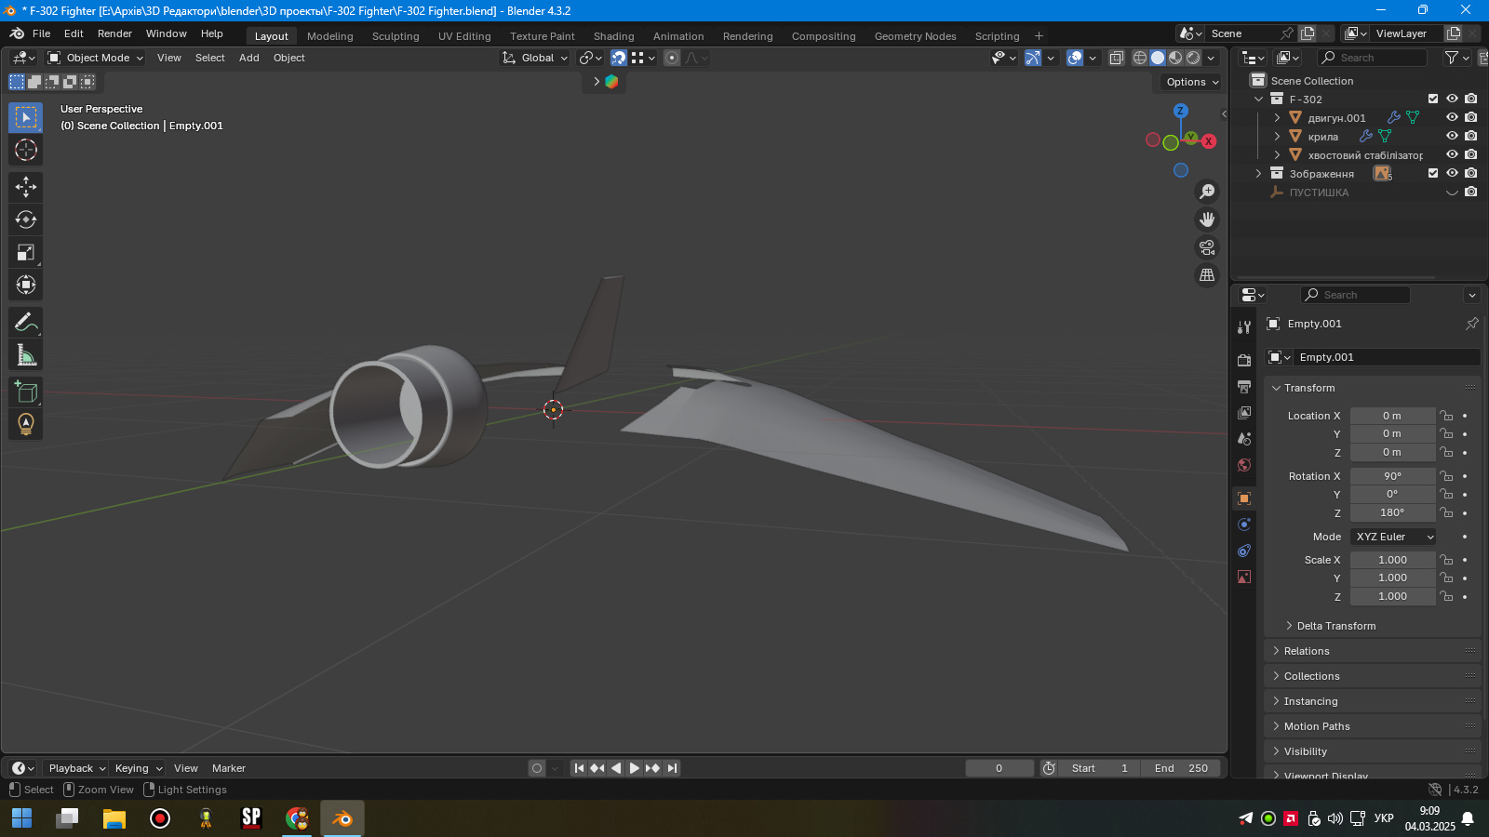Open the Output properties tab
Viewport: 1489px width, 837px height.
1244,386
